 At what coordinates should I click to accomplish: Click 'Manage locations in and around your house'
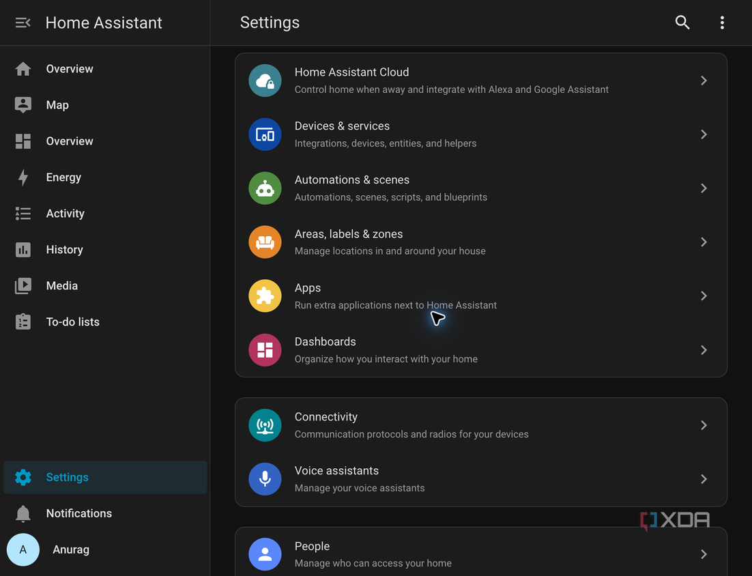coord(390,251)
